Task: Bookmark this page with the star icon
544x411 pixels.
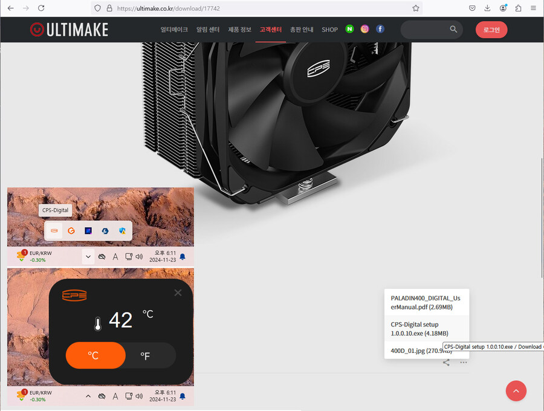Action: point(416,8)
